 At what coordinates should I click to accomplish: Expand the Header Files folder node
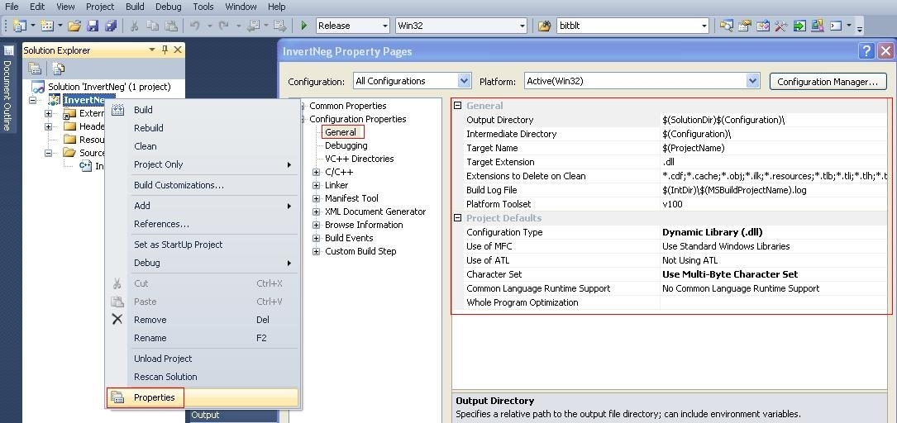pyautogui.click(x=49, y=126)
